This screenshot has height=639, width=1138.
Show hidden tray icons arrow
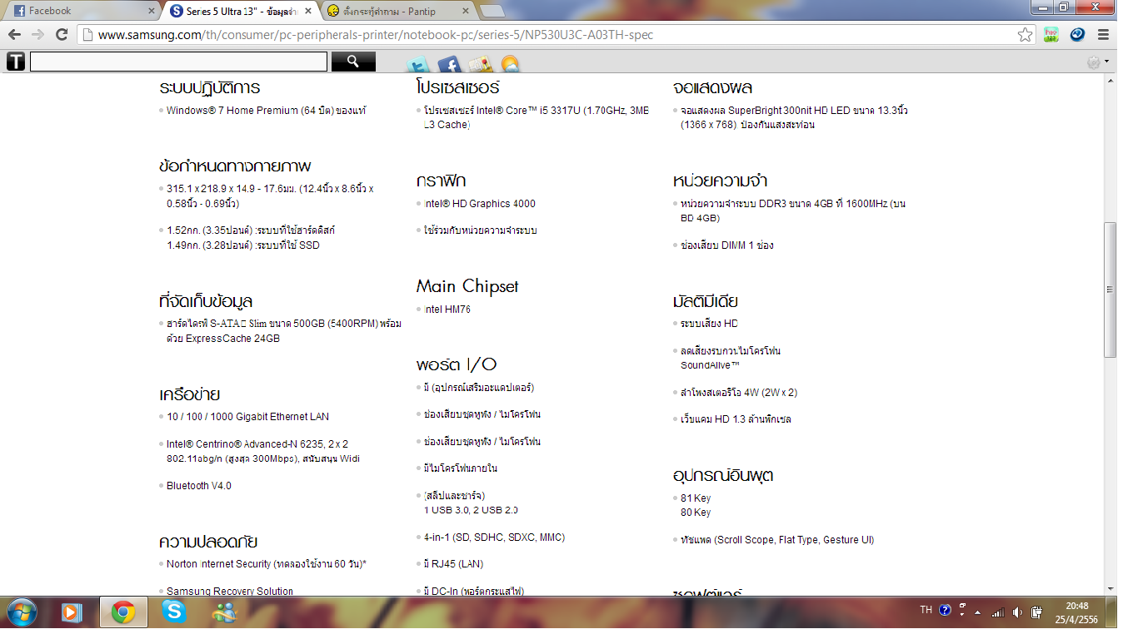[978, 612]
